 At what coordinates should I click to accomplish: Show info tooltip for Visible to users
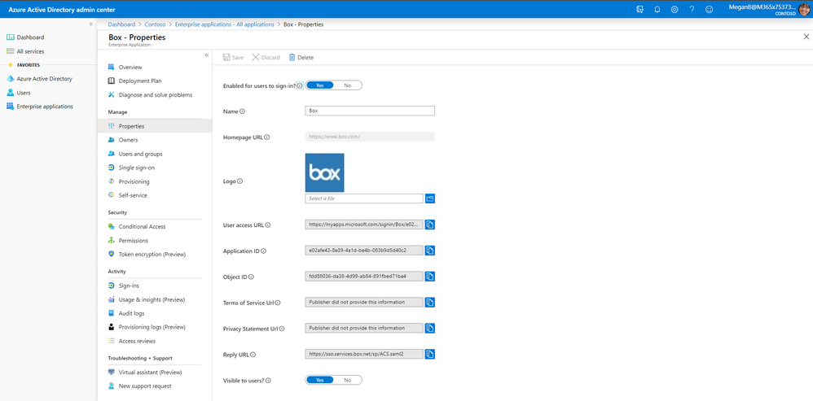pyautogui.click(x=269, y=381)
